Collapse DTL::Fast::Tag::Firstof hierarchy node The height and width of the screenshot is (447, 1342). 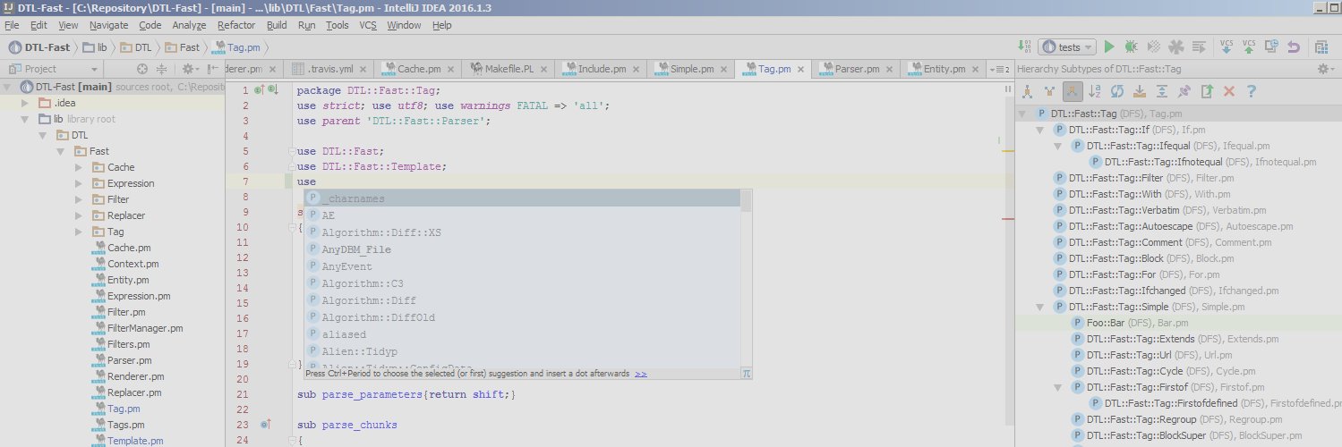[x=1058, y=387]
